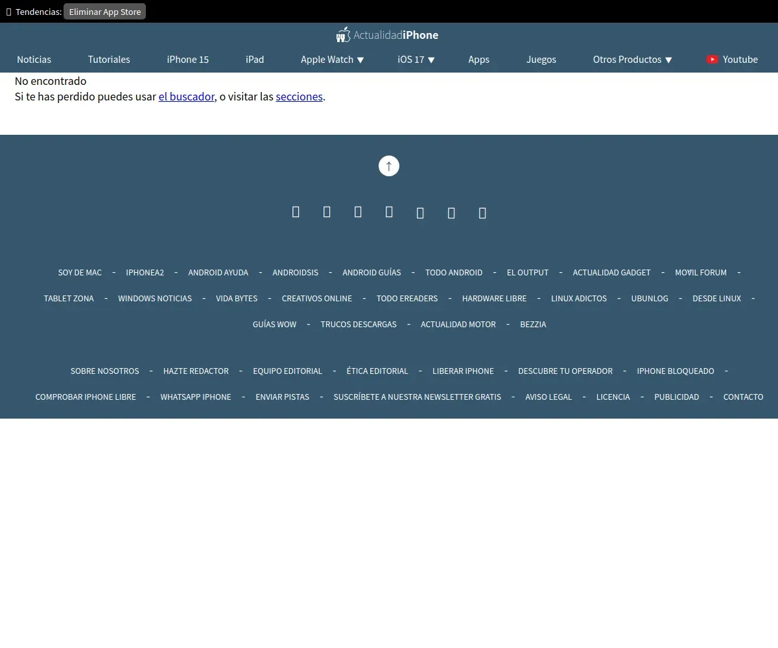Click the 'No encontrado' heading text
The height and width of the screenshot is (648, 778).
click(x=51, y=81)
